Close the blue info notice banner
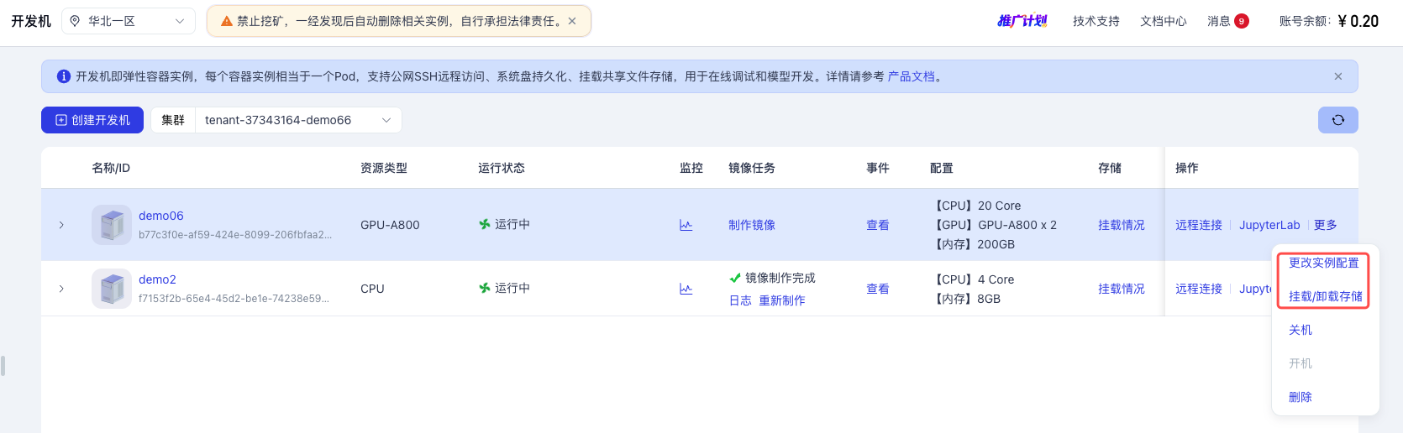This screenshot has height=433, width=1403. pyautogui.click(x=1337, y=76)
